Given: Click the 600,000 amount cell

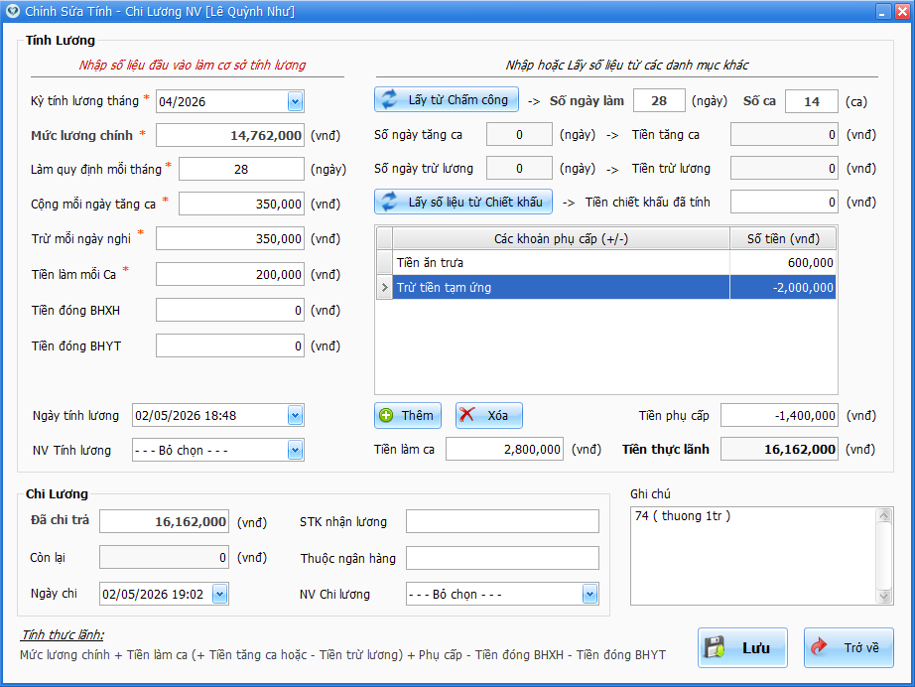Looking at the screenshot, I should [783, 263].
